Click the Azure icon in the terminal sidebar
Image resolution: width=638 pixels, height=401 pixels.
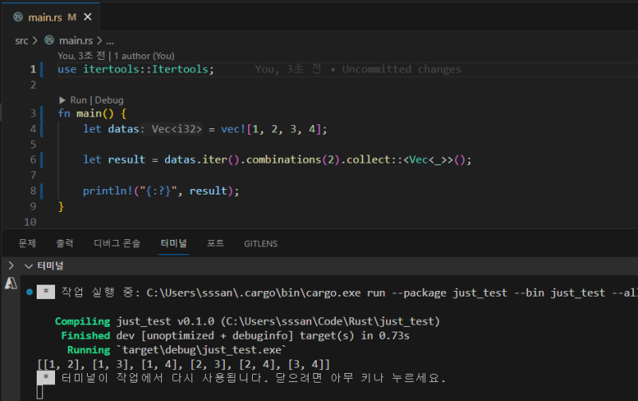[11, 283]
